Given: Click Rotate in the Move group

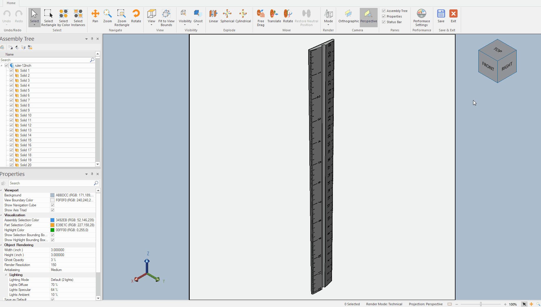Looking at the screenshot, I should [x=288, y=16].
